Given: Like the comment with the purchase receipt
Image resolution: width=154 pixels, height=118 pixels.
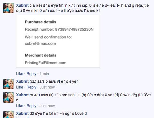Looking at the screenshot, I should pos(20,74).
